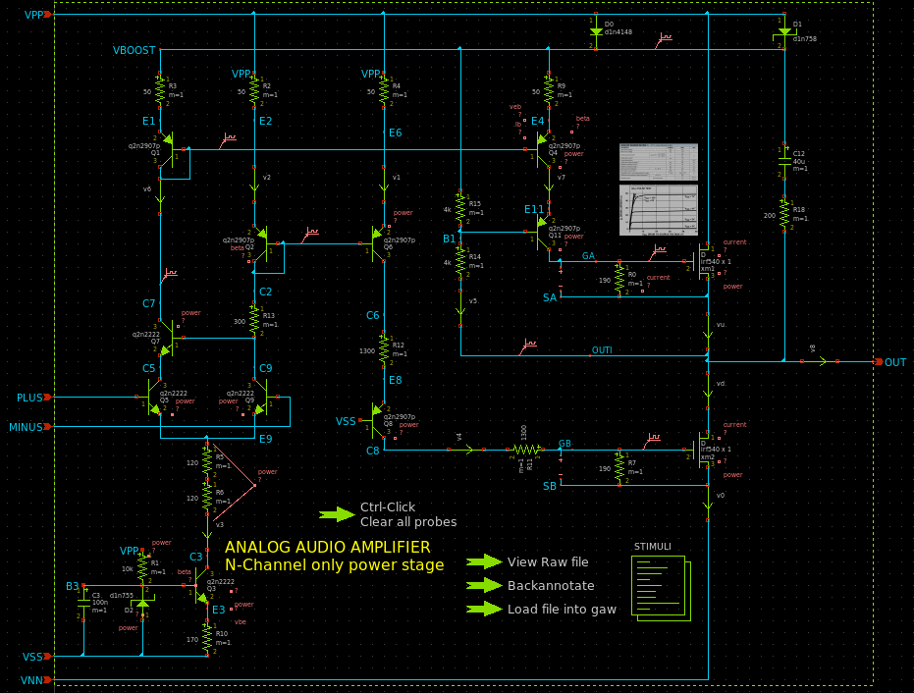Click the green arrow beside View Raw file

click(484, 561)
